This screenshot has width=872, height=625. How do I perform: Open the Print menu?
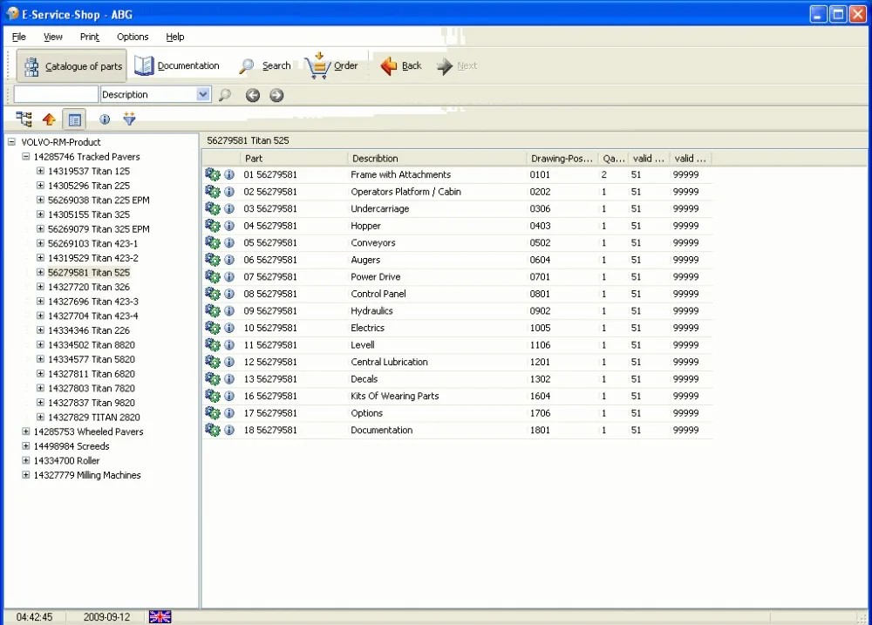[90, 37]
